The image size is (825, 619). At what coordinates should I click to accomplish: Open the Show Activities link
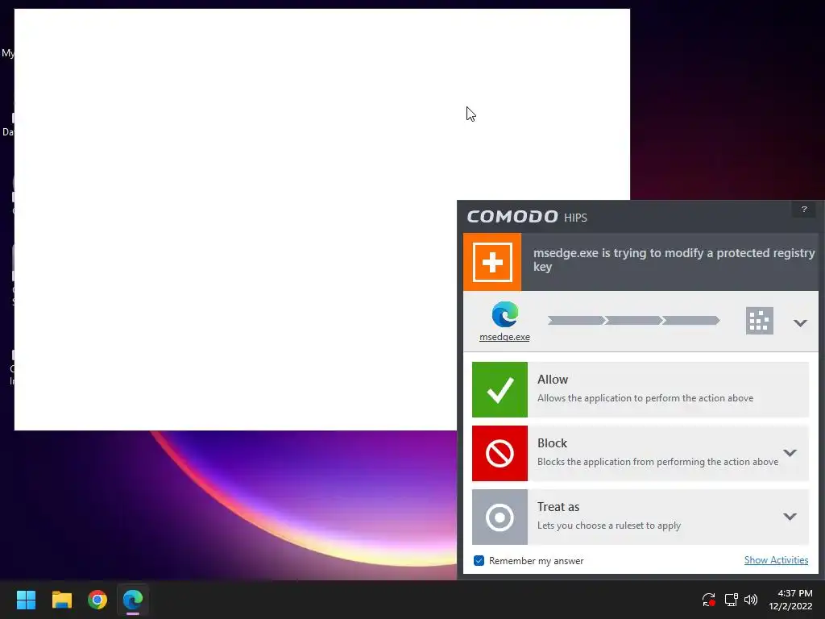click(x=776, y=560)
